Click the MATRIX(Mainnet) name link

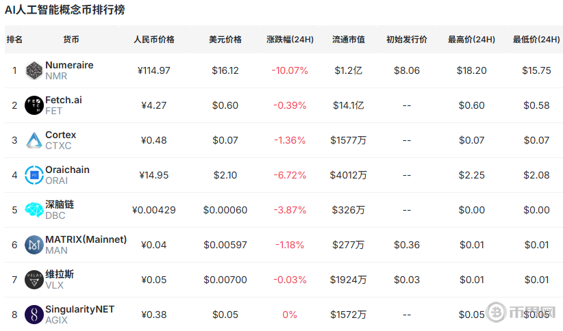(86, 239)
